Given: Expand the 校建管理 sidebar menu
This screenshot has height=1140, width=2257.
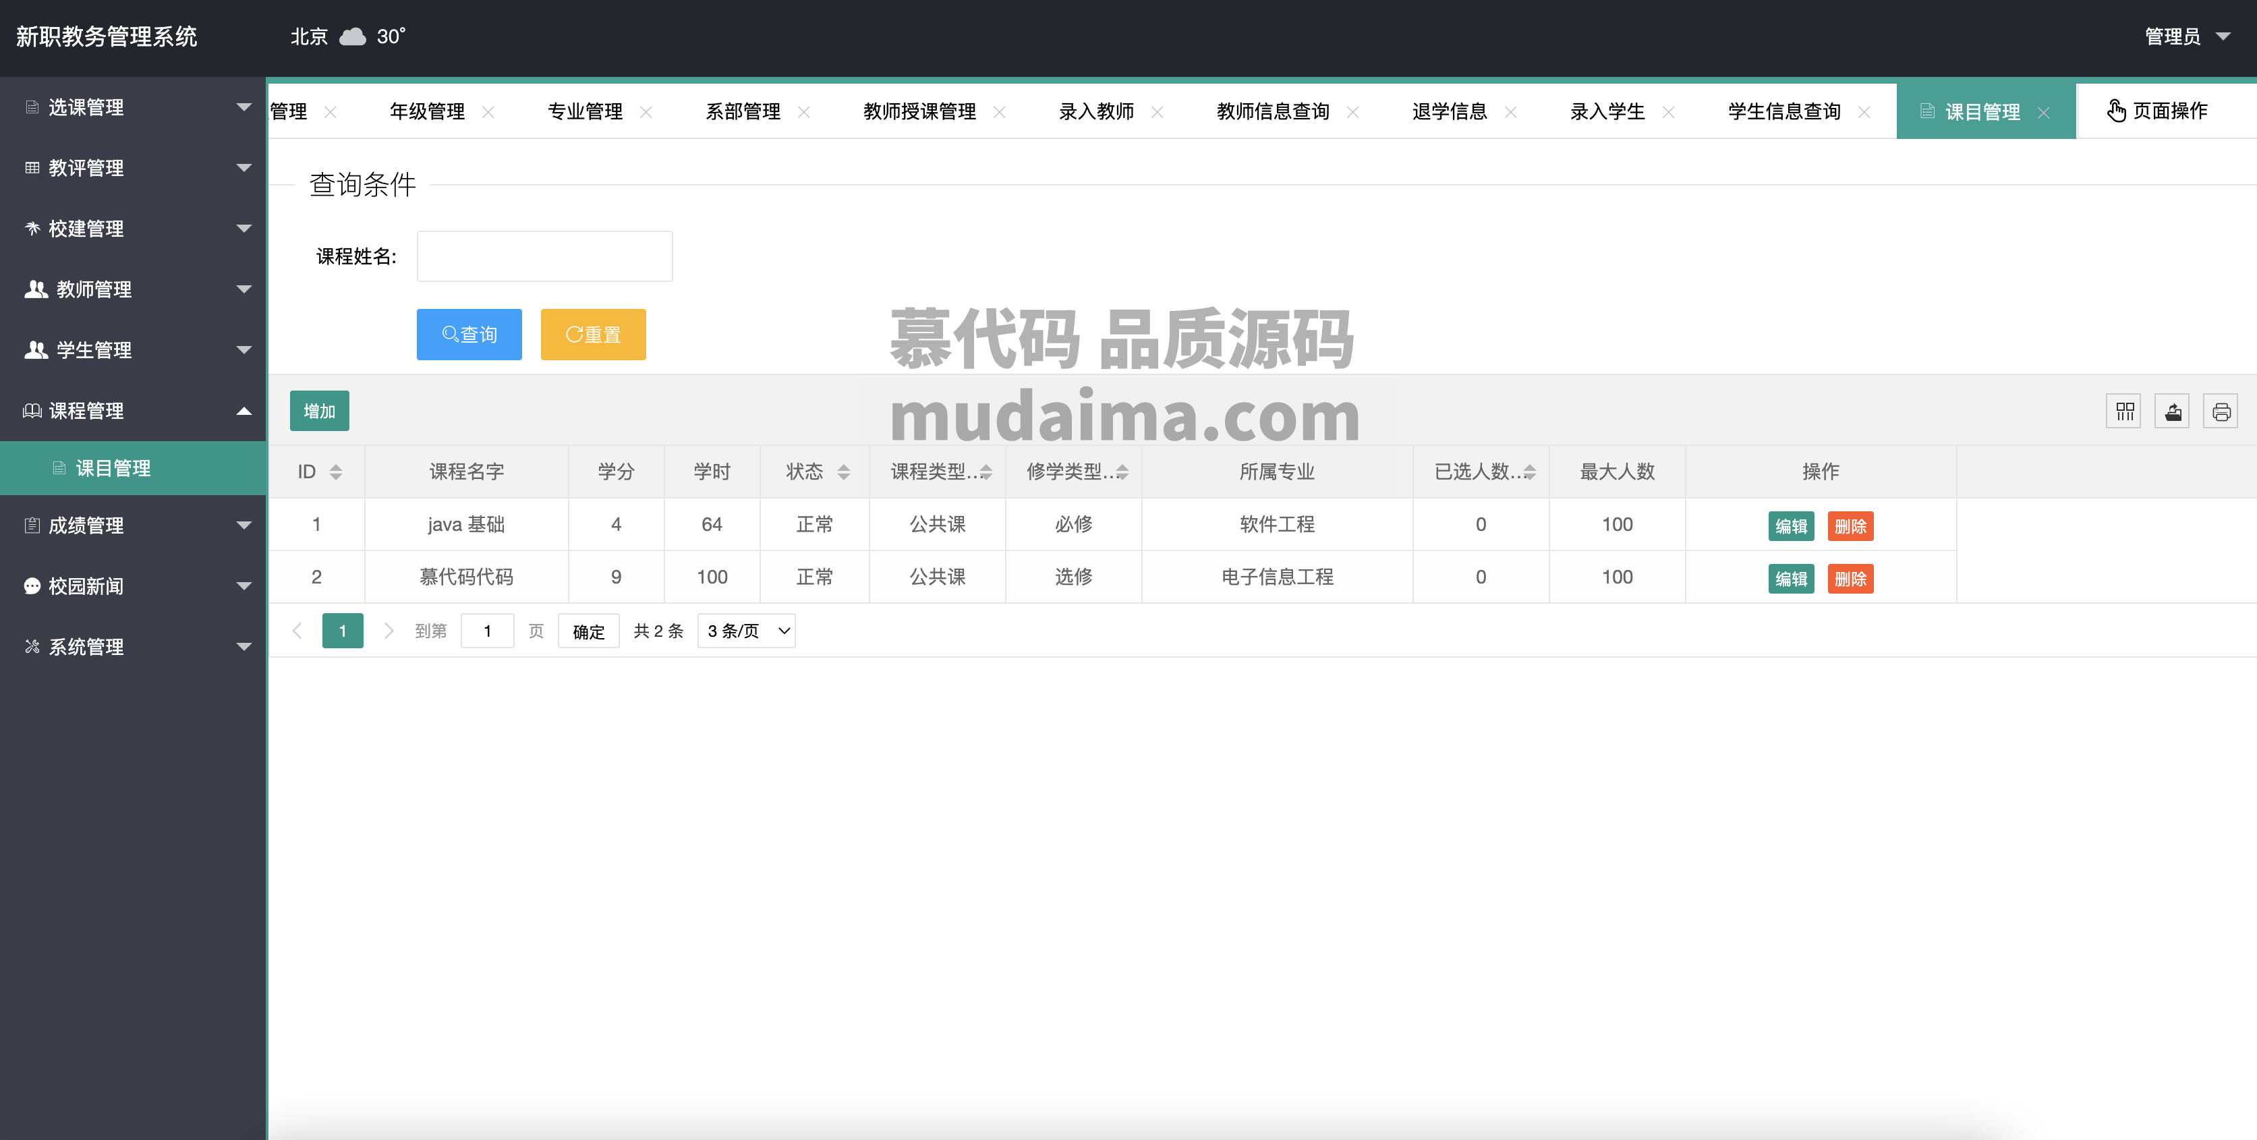Looking at the screenshot, I should 133,229.
